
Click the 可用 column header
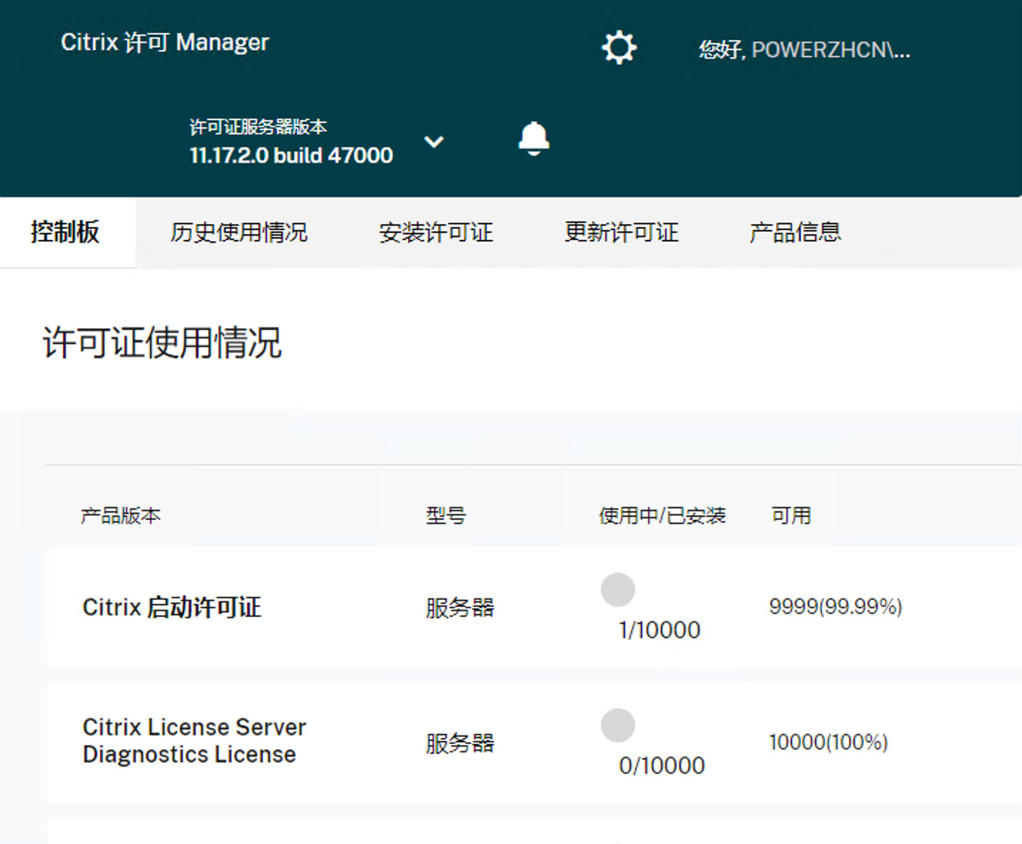click(x=791, y=516)
